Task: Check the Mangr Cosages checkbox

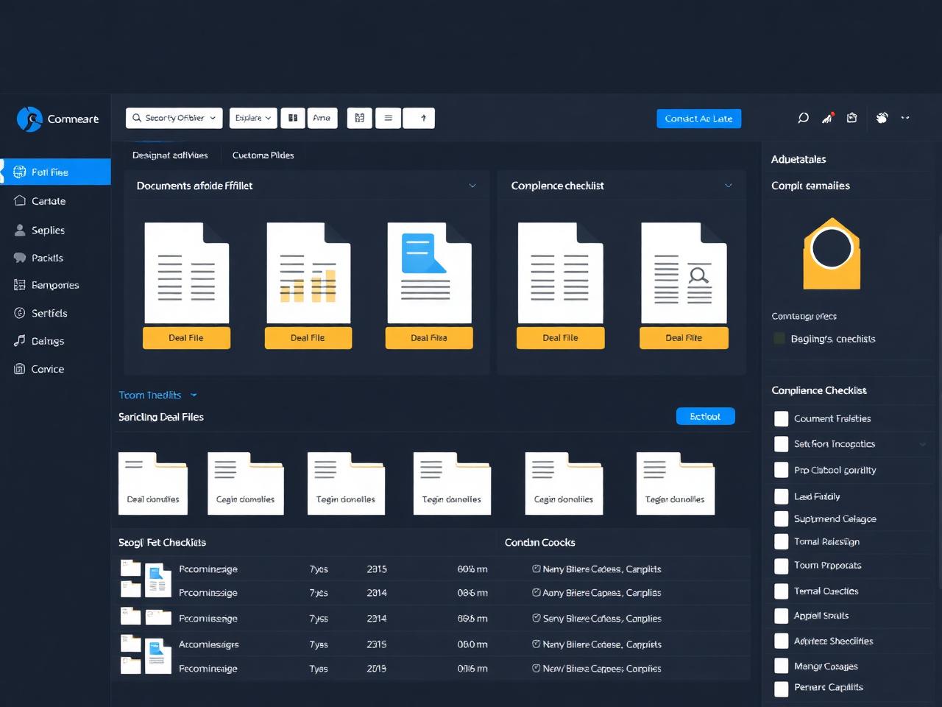Action: coord(782,666)
